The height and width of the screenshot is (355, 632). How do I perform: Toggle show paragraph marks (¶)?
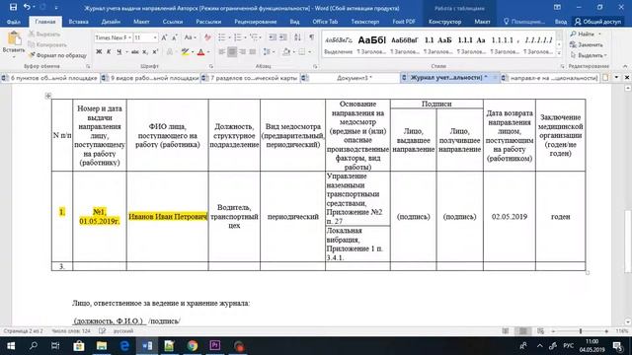pyautogui.click(x=312, y=37)
